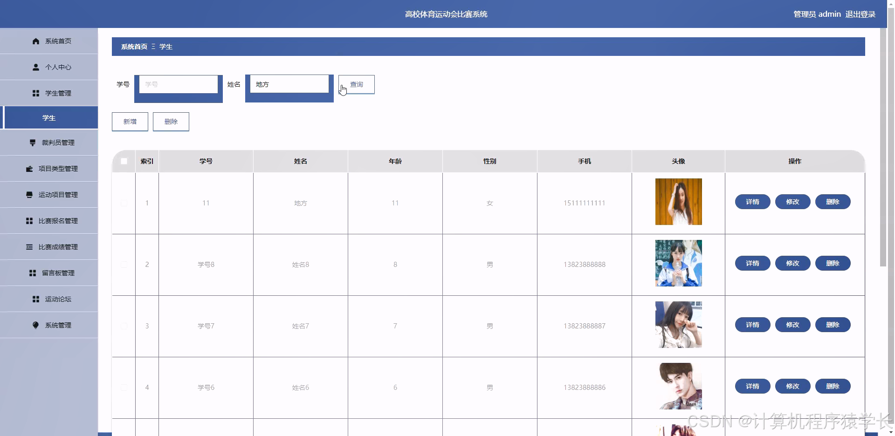
Task: Click the 查询 search button
Action: click(x=357, y=84)
